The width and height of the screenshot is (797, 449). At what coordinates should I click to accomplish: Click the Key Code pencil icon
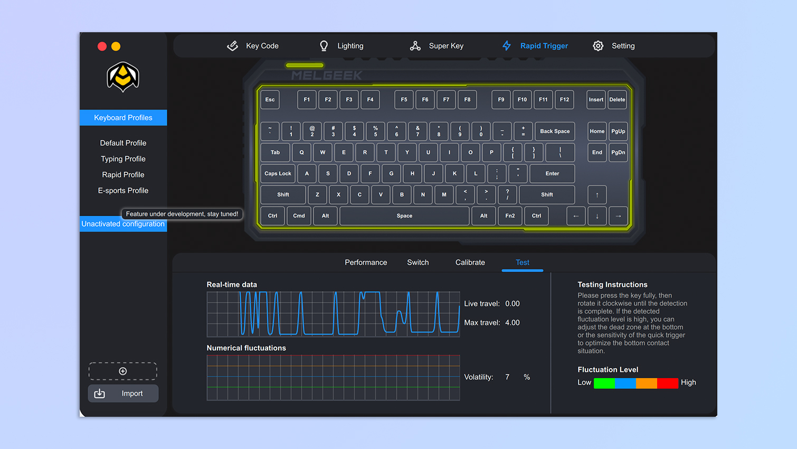click(232, 46)
